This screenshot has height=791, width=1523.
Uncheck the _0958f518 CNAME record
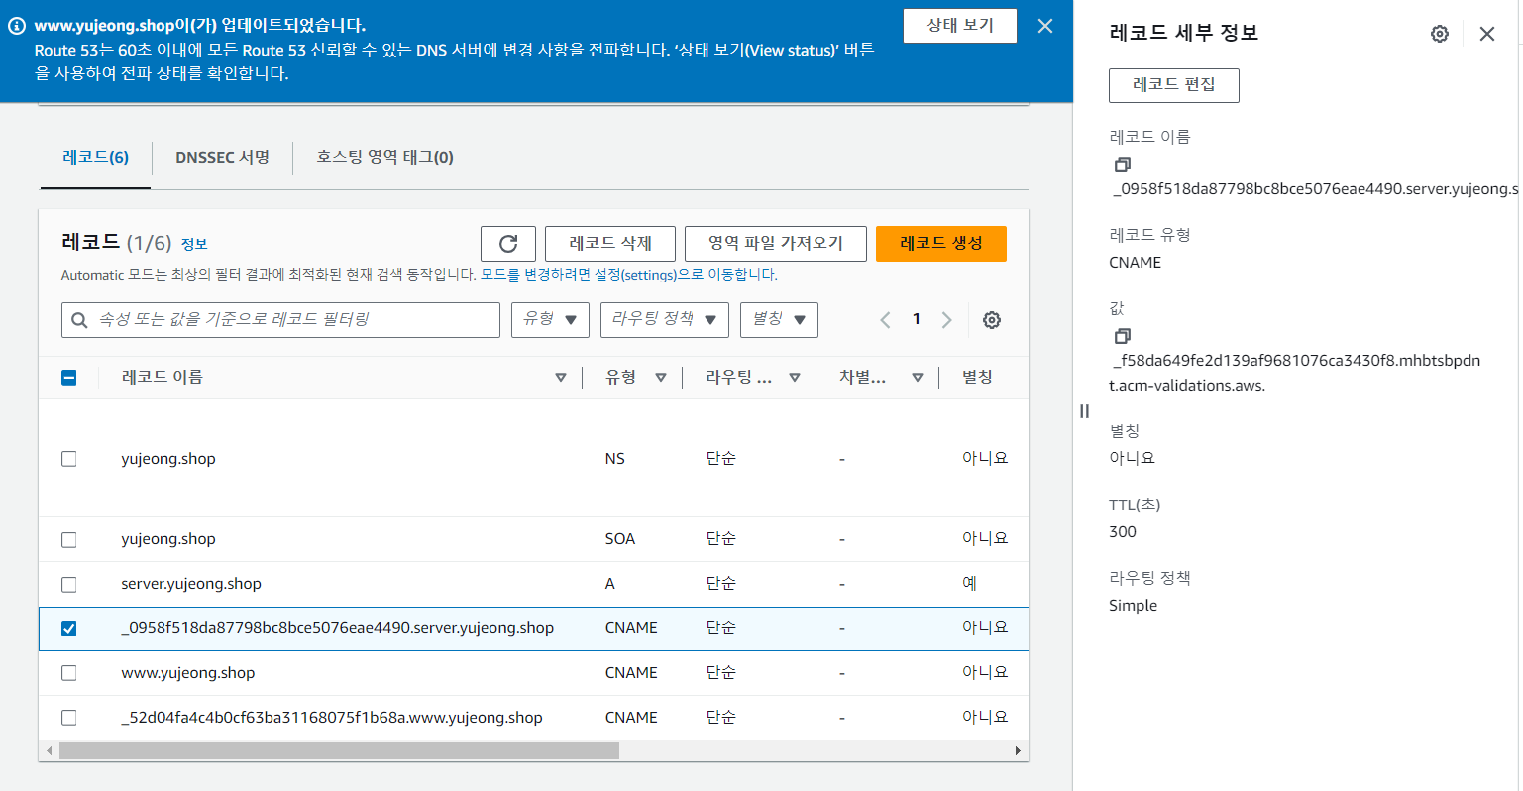coord(68,628)
